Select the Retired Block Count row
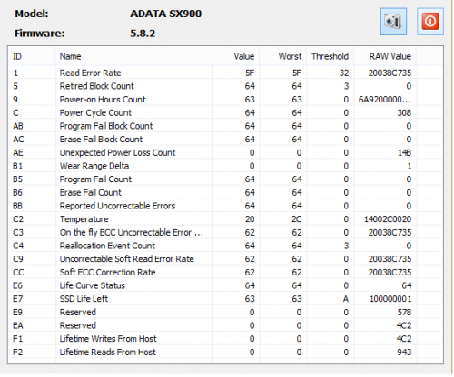Viewport: 454px width, 377px height. coord(225,86)
